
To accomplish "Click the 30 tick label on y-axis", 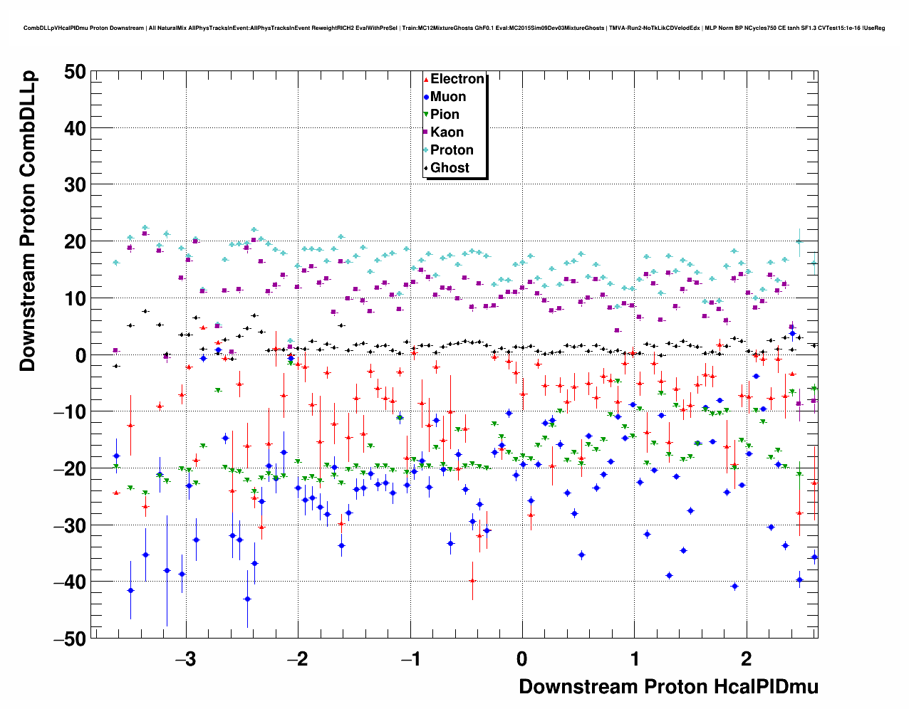I will click(74, 185).
